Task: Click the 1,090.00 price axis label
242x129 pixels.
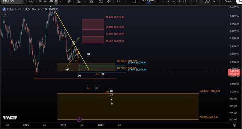Action: point(234,92)
